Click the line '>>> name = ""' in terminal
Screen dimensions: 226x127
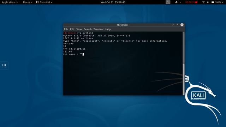pos(73,54)
